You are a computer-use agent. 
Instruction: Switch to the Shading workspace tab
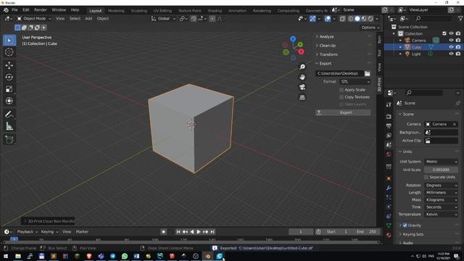pyautogui.click(x=215, y=11)
